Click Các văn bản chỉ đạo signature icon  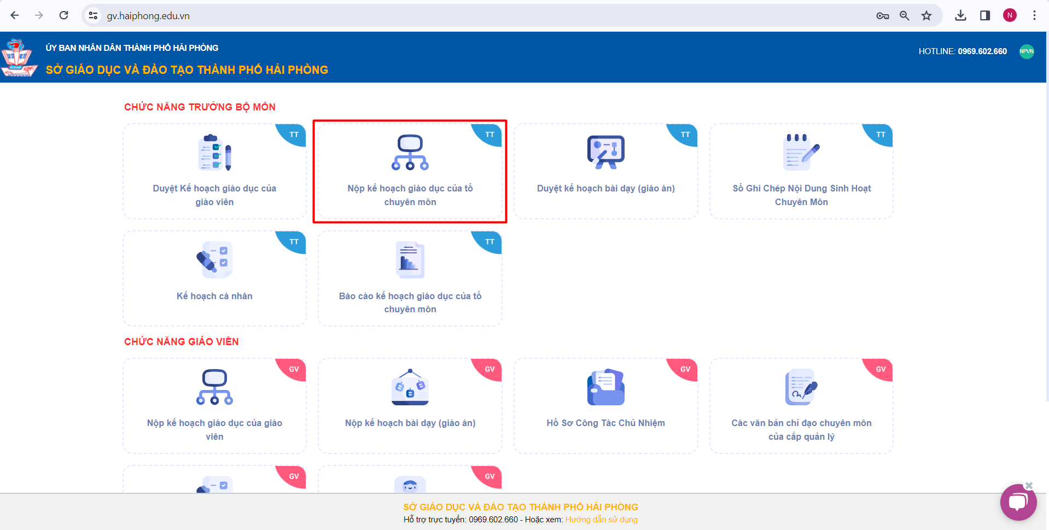click(801, 387)
